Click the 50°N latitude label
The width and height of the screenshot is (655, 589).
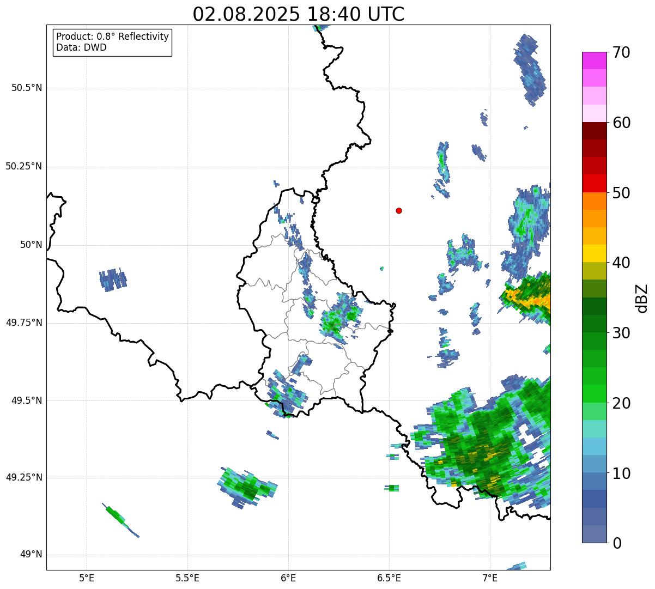[x=31, y=245]
